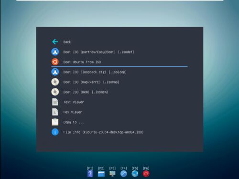The height and width of the screenshot is (179, 239).
Task: Click the document icon for Text Viewer
Action: (55, 102)
